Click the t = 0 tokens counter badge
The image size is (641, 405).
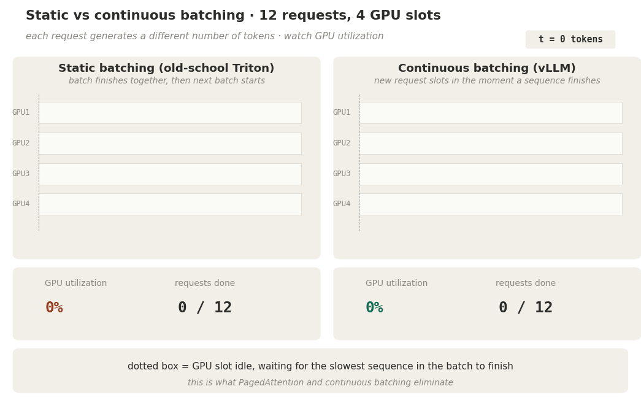[570, 39]
